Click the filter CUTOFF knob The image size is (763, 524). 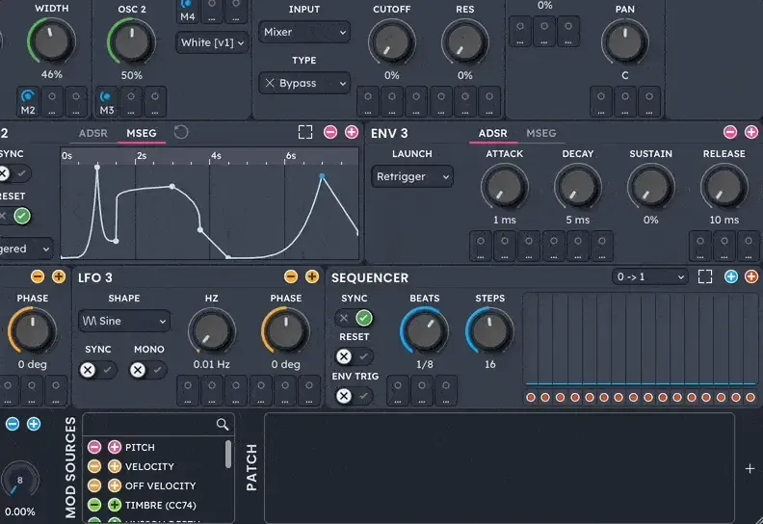pos(392,41)
